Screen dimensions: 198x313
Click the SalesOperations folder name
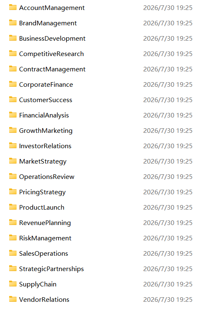pos(44,254)
